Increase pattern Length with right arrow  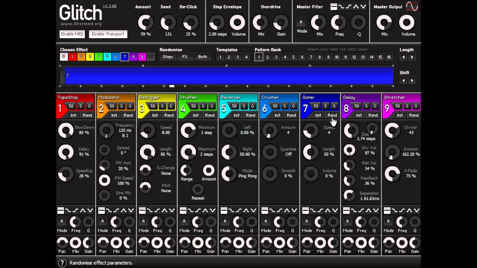coord(412,57)
